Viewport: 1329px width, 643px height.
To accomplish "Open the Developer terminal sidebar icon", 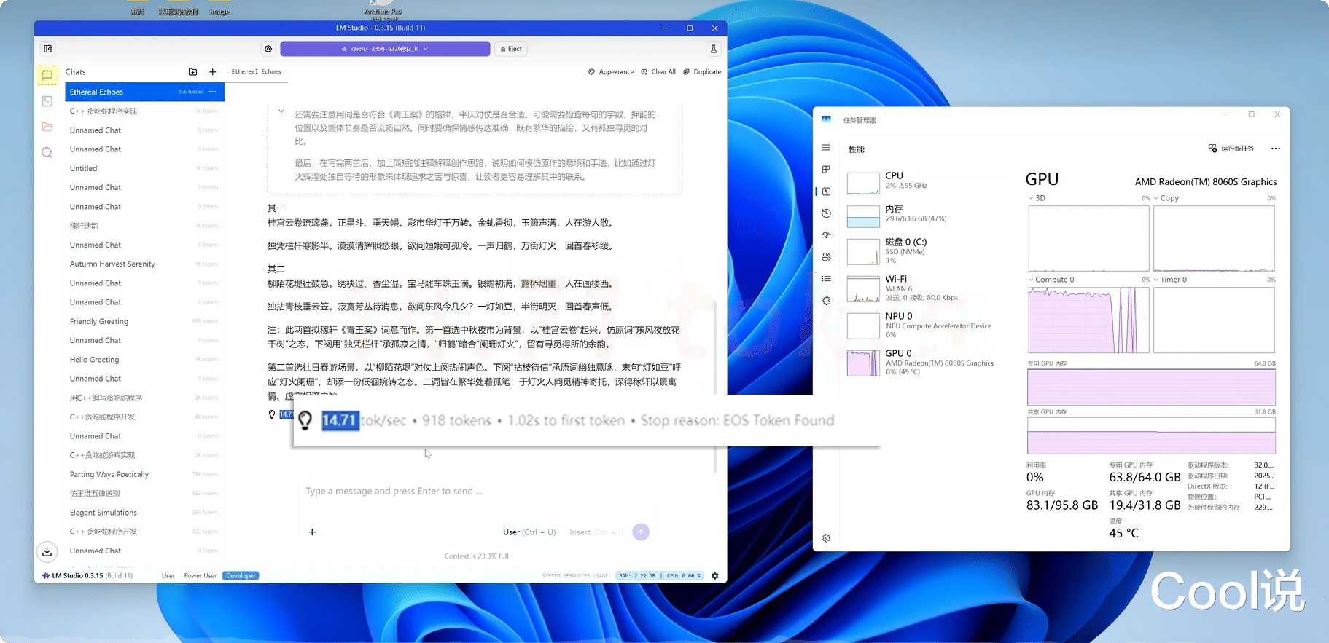I will coord(47,101).
